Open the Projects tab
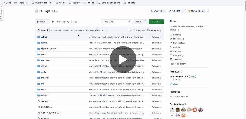Image resolution: width=246 pixels, height=119 pixels. pos(89,3)
